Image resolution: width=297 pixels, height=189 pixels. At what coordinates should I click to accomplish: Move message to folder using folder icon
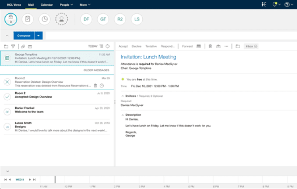point(238,46)
